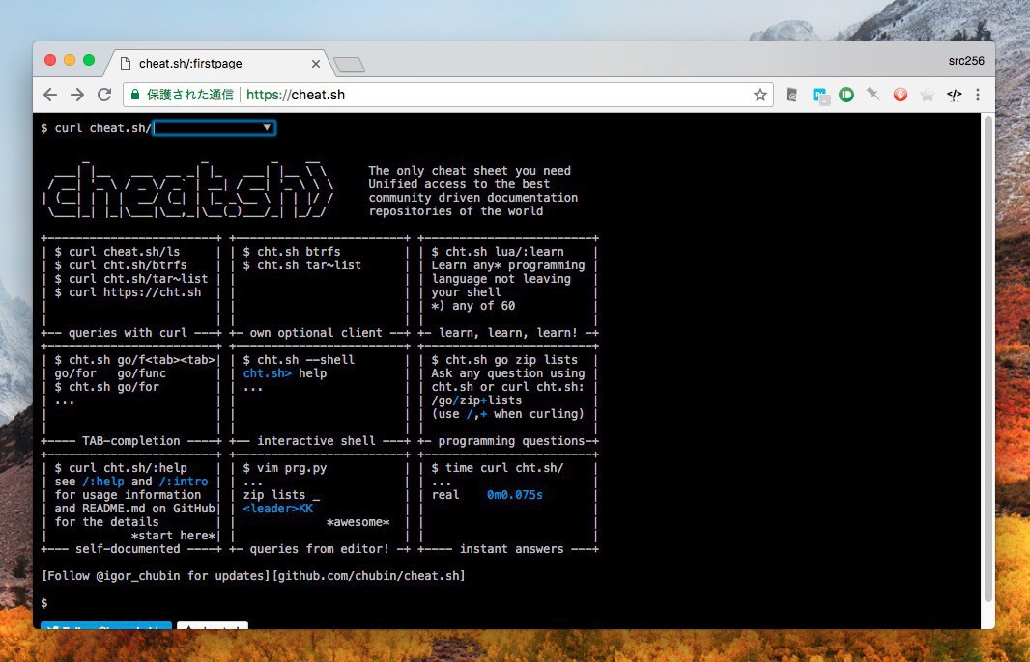Screen dimensions: 1030x662
Task: Click the red circular extension icon
Action: (900, 95)
